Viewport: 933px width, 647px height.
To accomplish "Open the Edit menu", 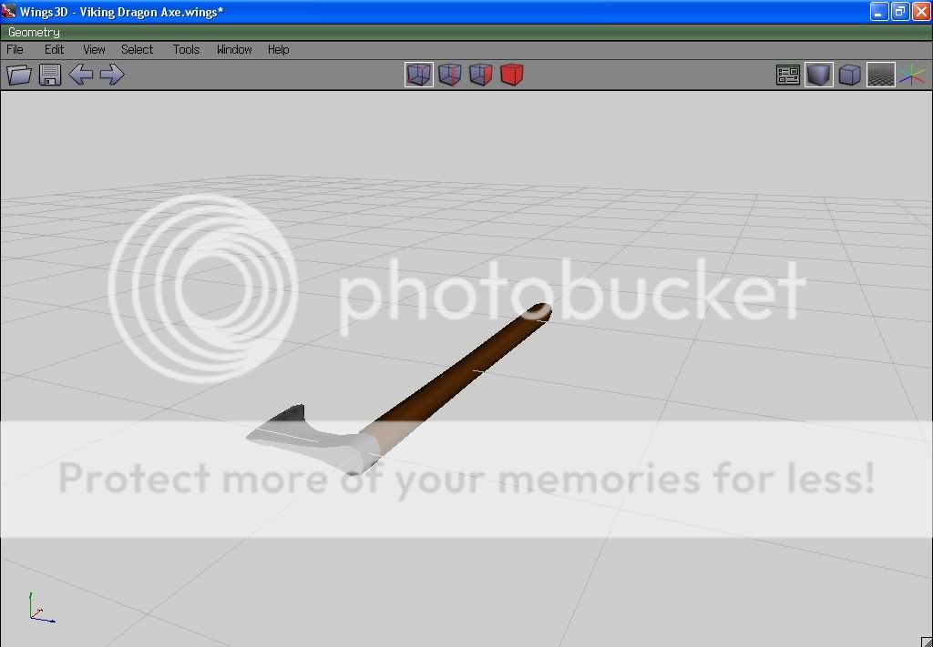I will pyautogui.click(x=55, y=49).
